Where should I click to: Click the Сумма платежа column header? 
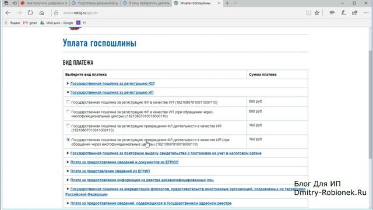coord(263,75)
